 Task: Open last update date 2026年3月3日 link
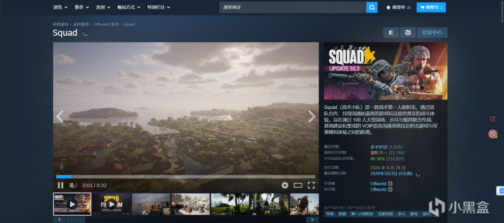click(x=391, y=174)
